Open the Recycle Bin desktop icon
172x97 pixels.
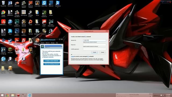pos(3,4)
